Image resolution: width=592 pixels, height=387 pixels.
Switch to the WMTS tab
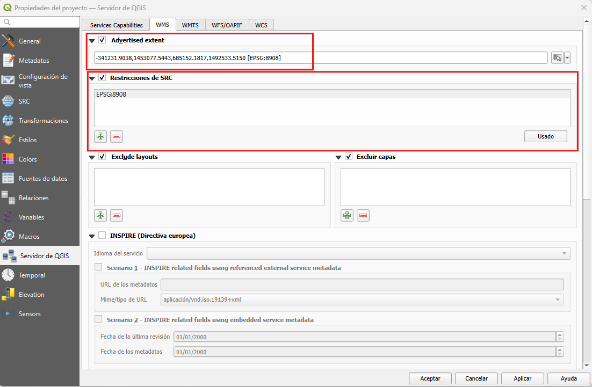pyautogui.click(x=190, y=25)
